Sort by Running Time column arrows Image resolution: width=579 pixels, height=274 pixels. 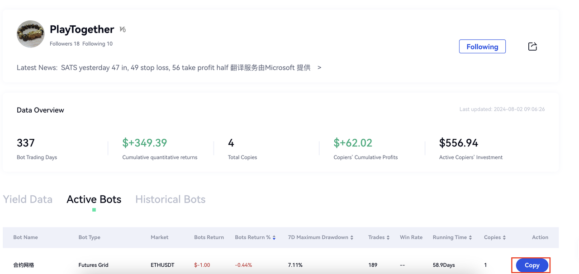pyautogui.click(x=470, y=237)
